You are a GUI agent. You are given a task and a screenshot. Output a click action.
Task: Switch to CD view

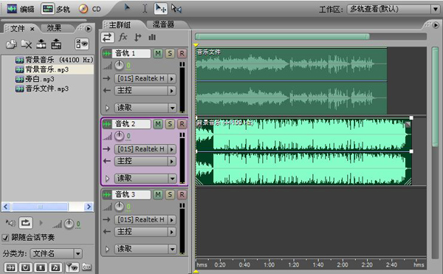pos(90,9)
